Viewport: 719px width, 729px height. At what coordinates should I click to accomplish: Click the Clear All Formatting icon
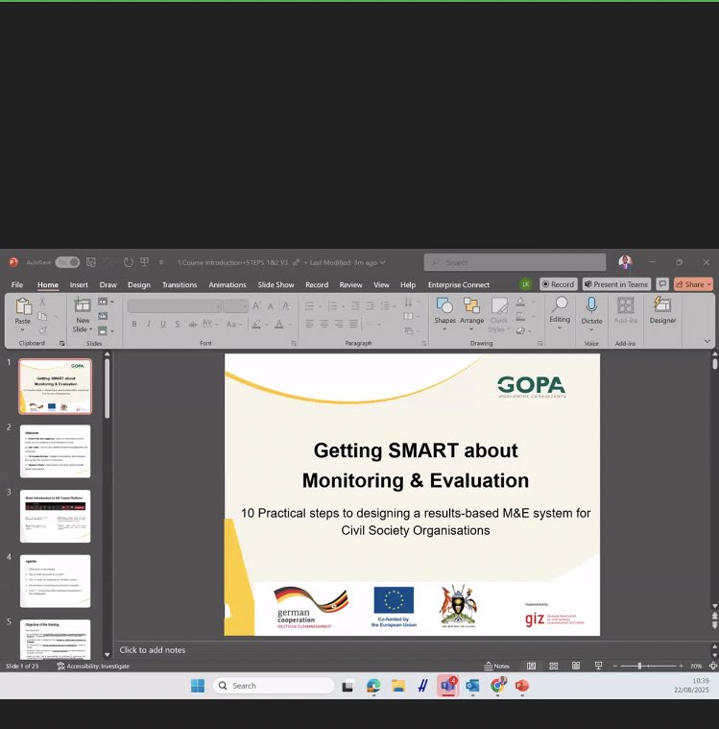pyautogui.click(x=286, y=305)
